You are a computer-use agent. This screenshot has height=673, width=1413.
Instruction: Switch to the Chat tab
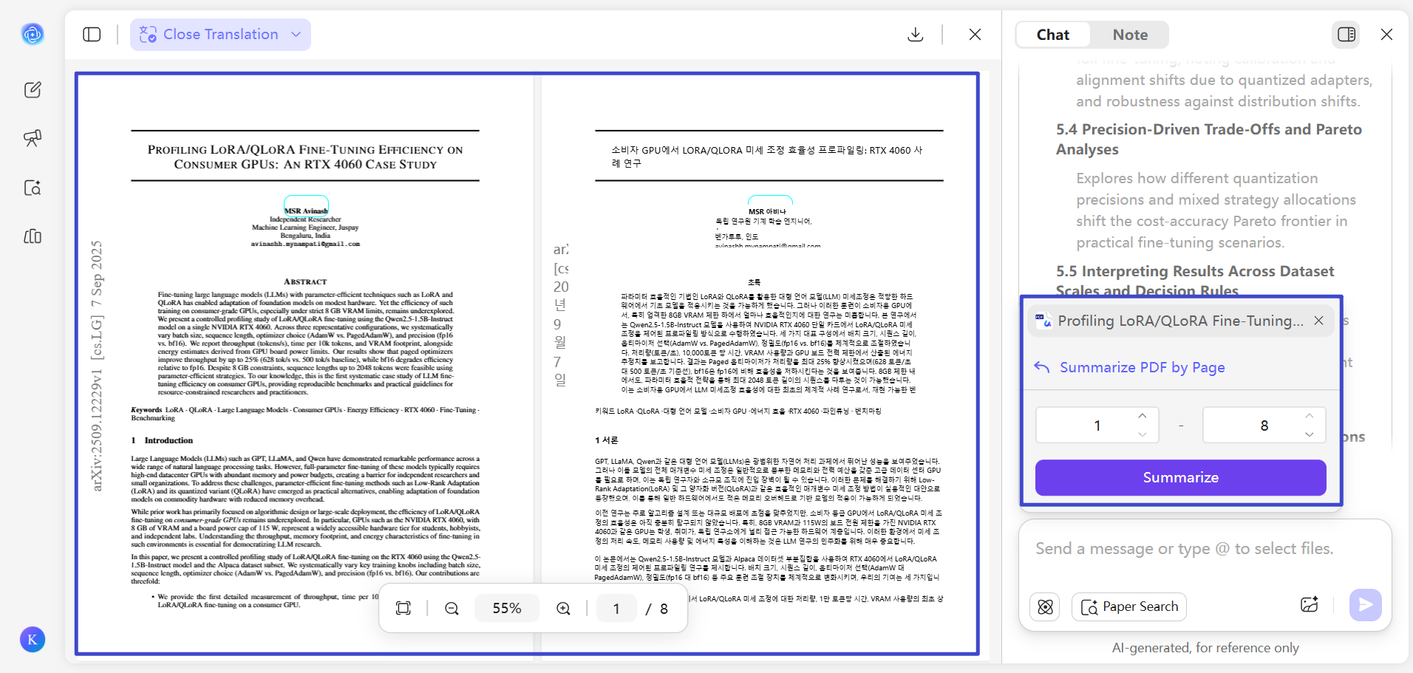1052,35
